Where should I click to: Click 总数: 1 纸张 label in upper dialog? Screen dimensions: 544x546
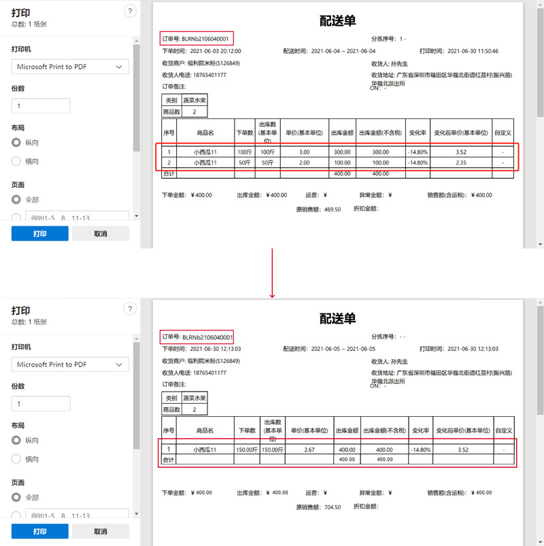point(29,24)
